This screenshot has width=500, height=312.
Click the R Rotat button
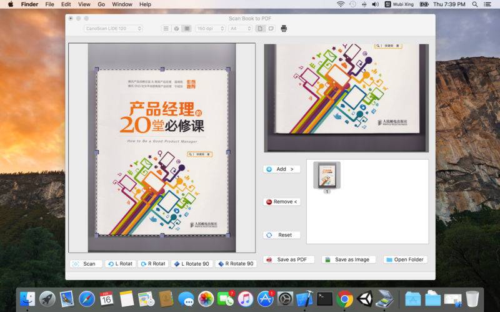coord(153,264)
